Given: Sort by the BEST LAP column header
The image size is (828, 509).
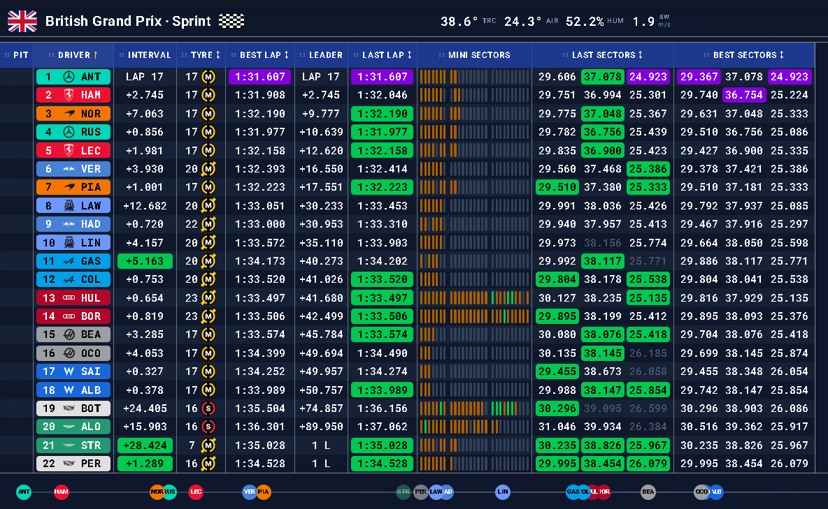Looking at the screenshot, I should pyautogui.click(x=260, y=55).
